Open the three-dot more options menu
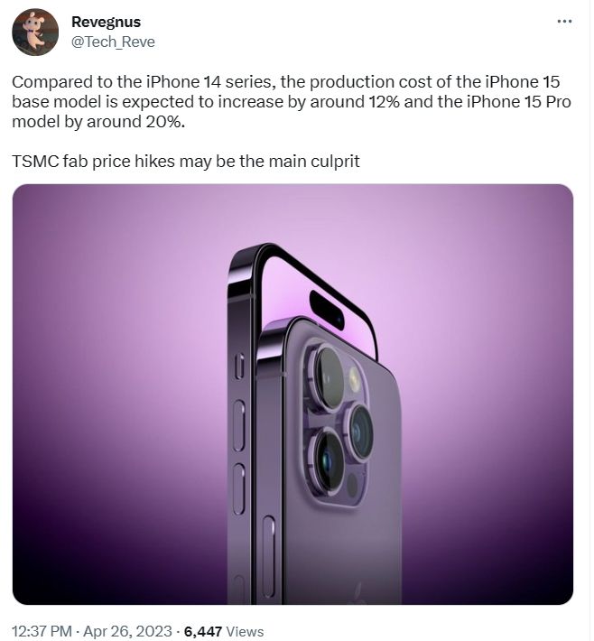 click(564, 22)
